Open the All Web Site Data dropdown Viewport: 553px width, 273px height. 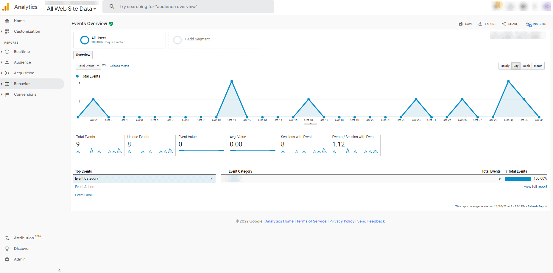(71, 9)
